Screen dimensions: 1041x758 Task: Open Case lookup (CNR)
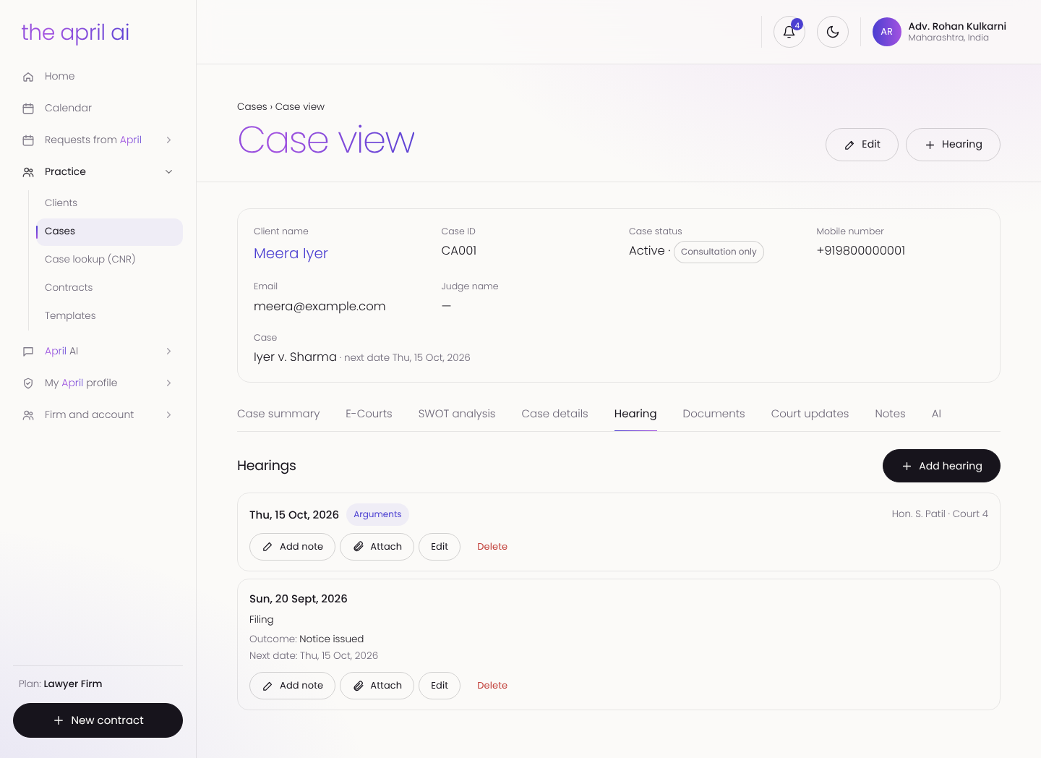108,260
